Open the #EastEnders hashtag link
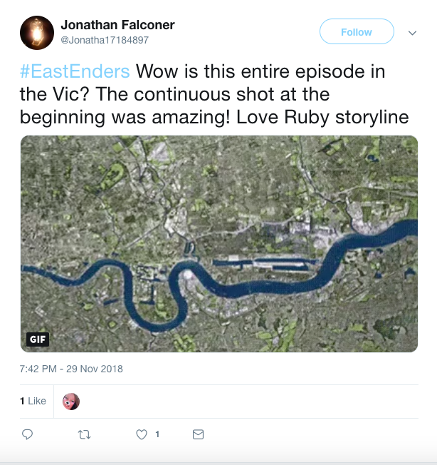 tap(75, 72)
